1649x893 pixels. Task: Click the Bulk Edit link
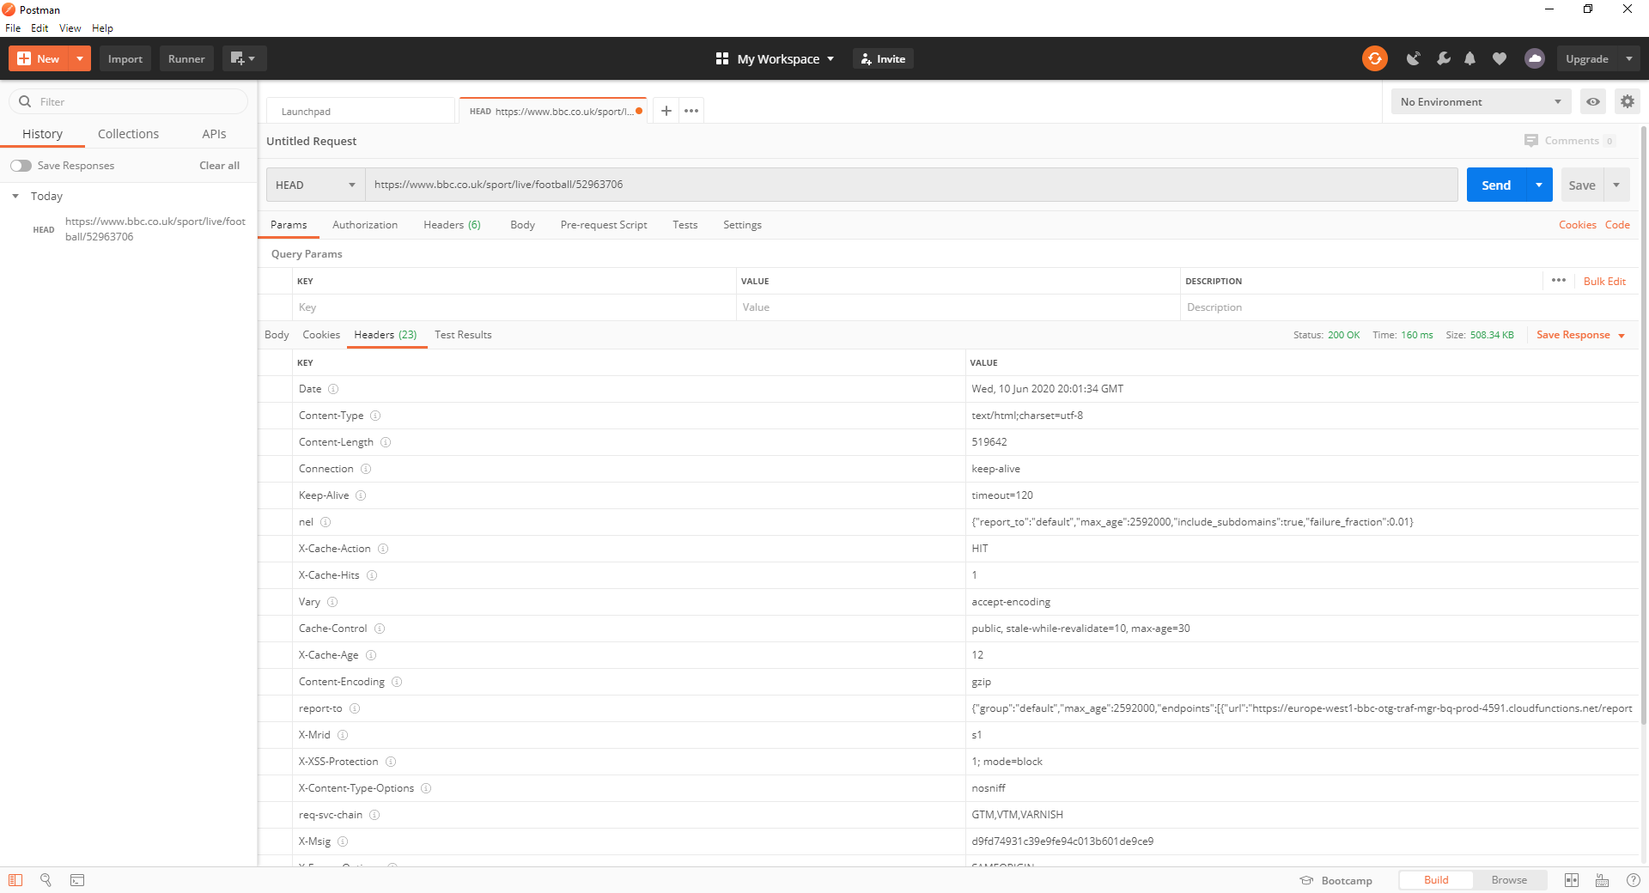click(1604, 281)
